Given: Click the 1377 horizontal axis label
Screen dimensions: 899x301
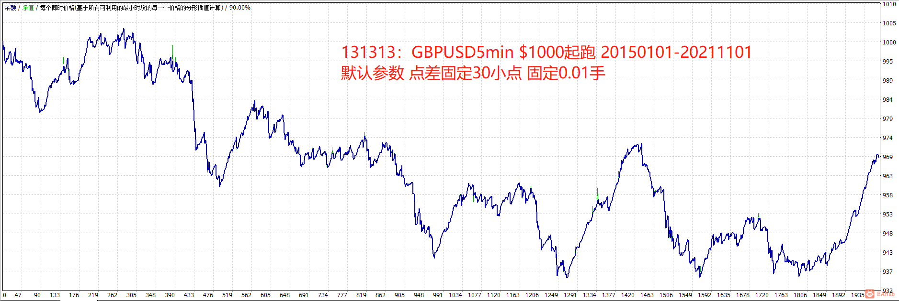Looking at the screenshot, I should coord(609,295).
